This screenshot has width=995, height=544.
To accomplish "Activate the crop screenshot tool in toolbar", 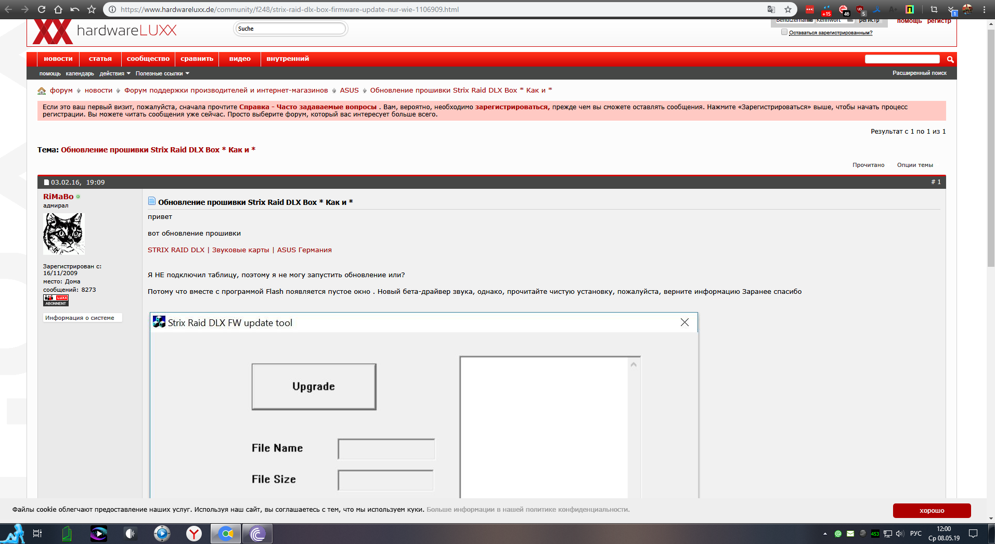I will (x=934, y=9).
